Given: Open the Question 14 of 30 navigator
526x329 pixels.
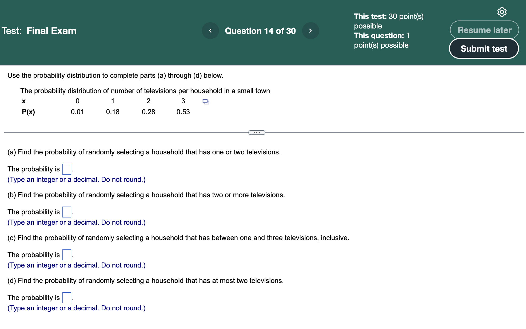Looking at the screenshot, I should (x=260, y=31).
